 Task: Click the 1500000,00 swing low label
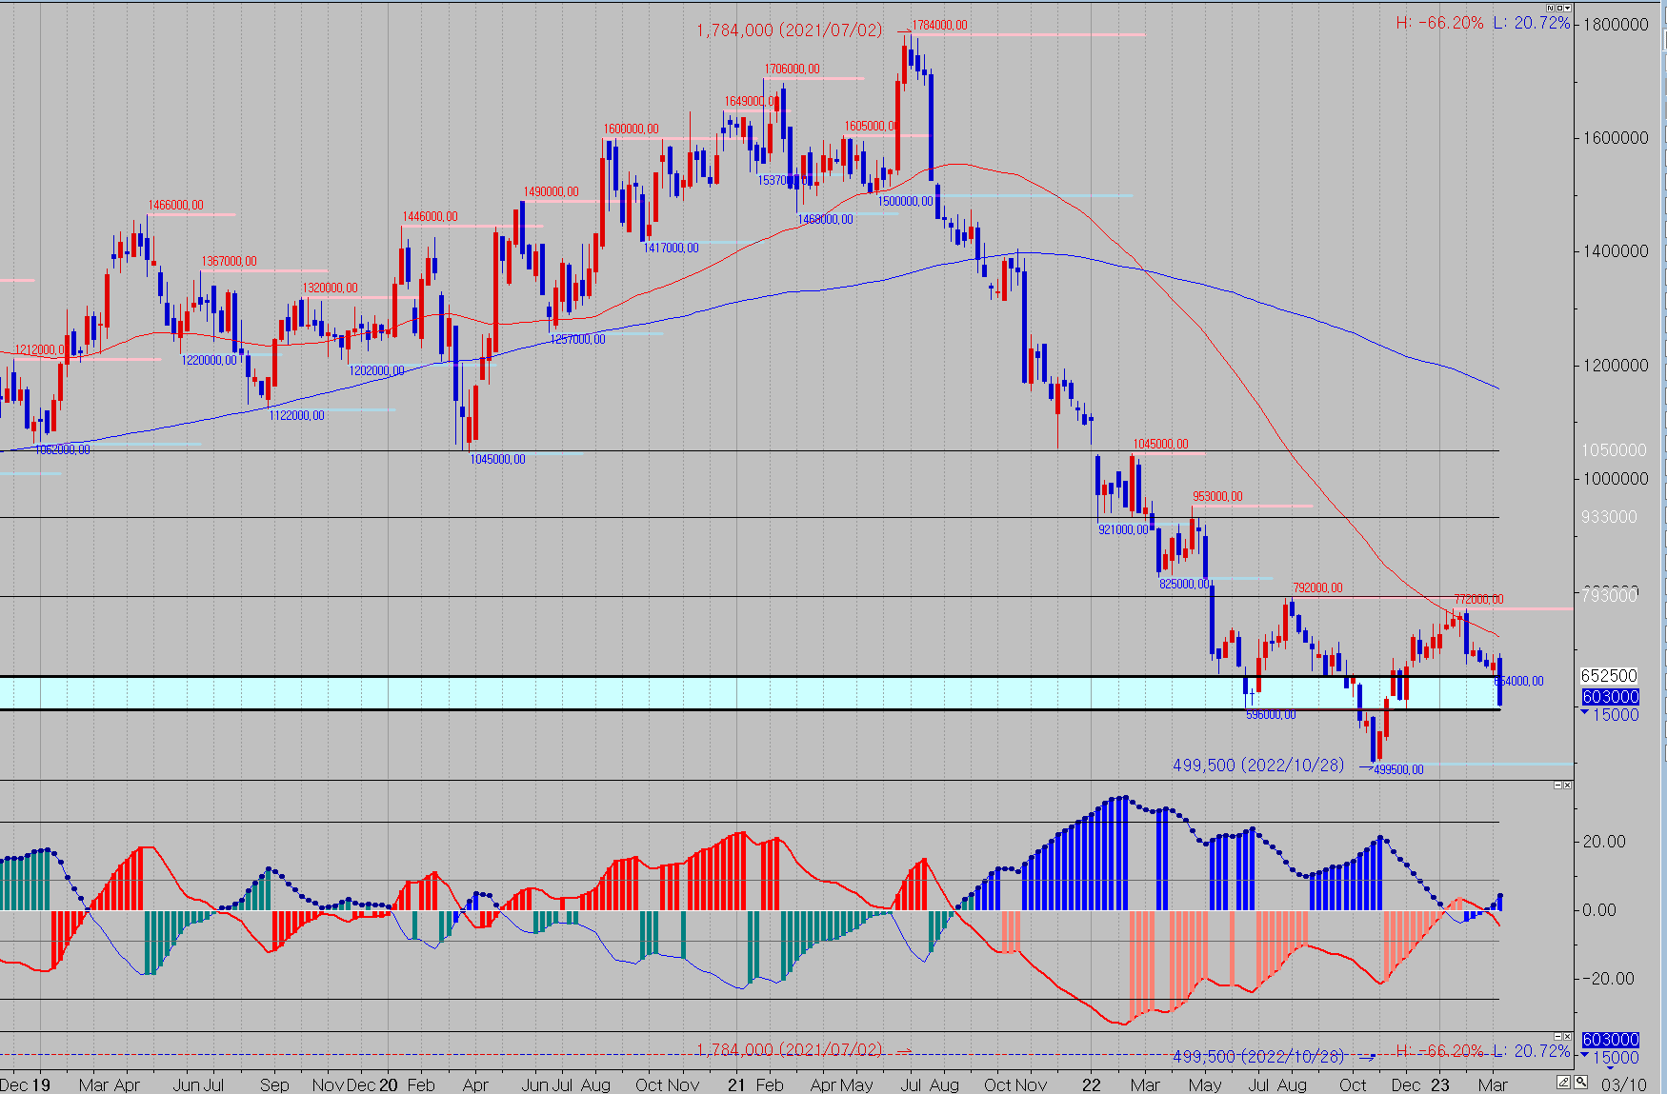(x=906, y=202)
